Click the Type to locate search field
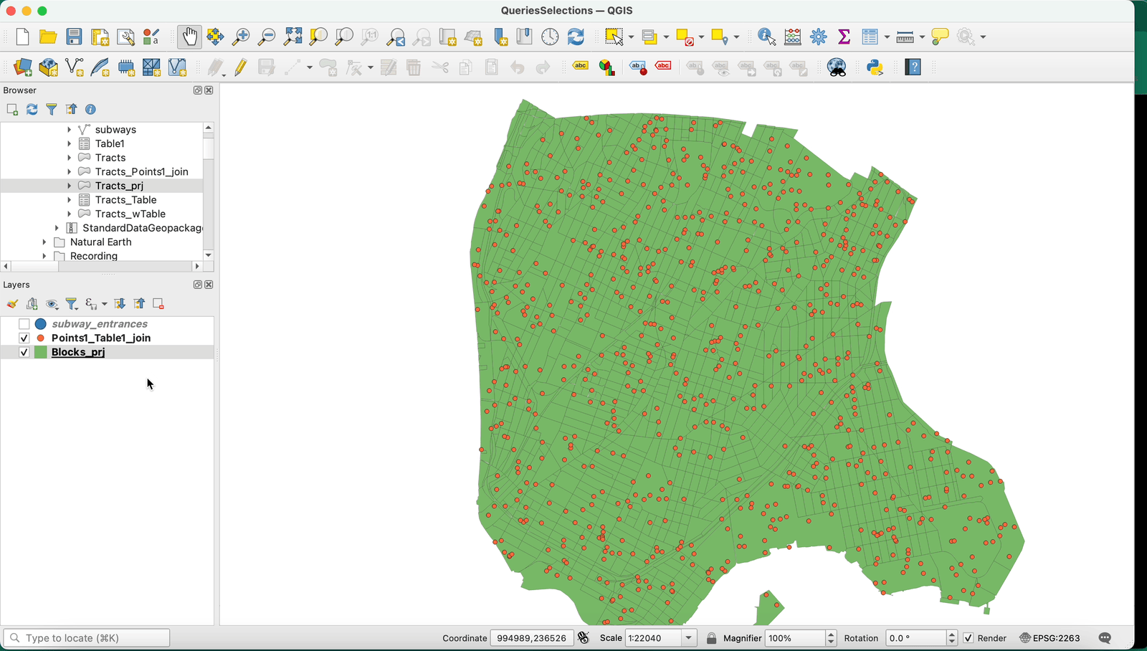 click(87, 638)
